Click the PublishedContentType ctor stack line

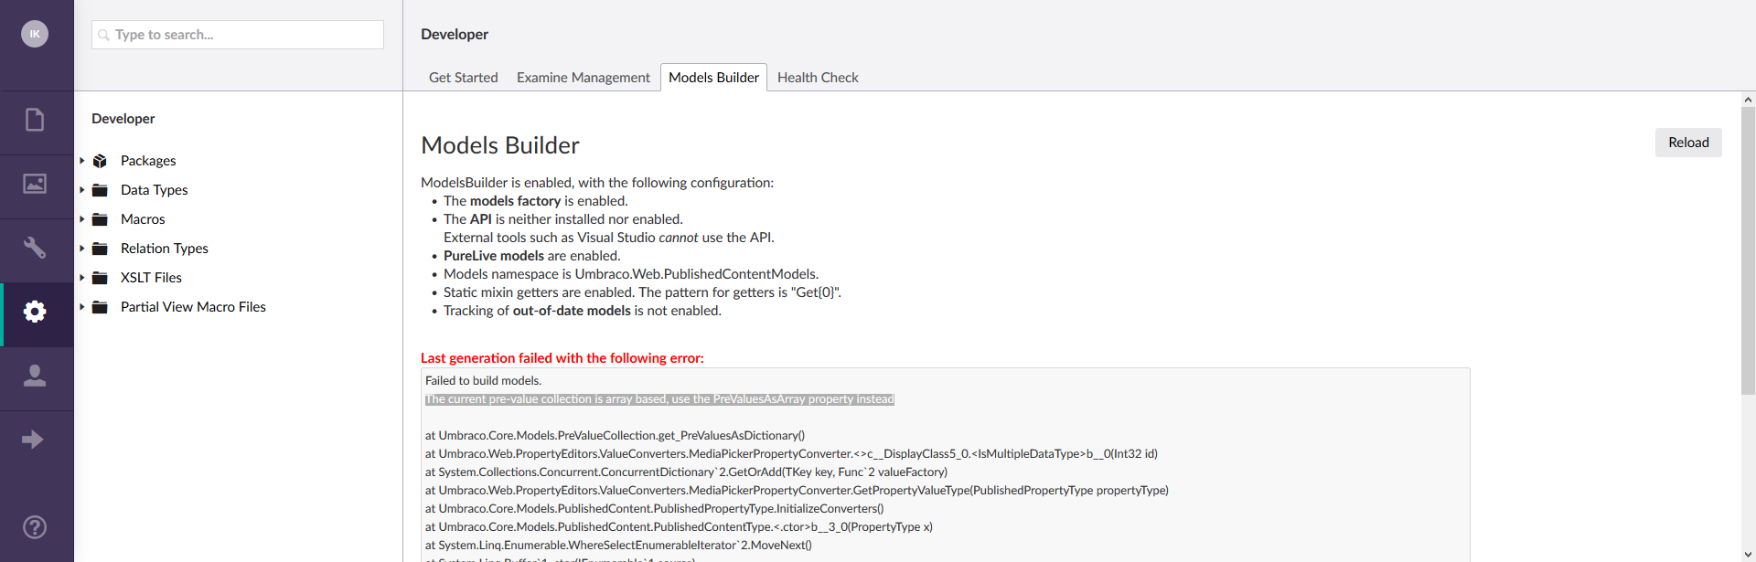pos(679,527)
